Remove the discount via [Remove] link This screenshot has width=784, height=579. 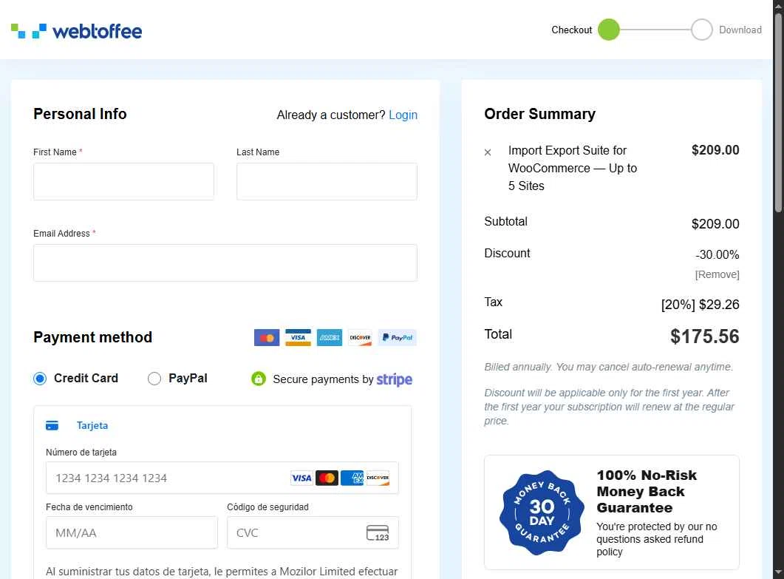[x=717, y=274]
